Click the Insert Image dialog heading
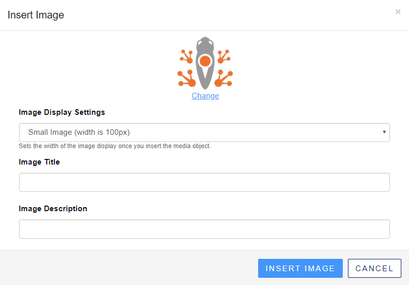This screenshot has height=285, width=409. click(x=36, y=15)
